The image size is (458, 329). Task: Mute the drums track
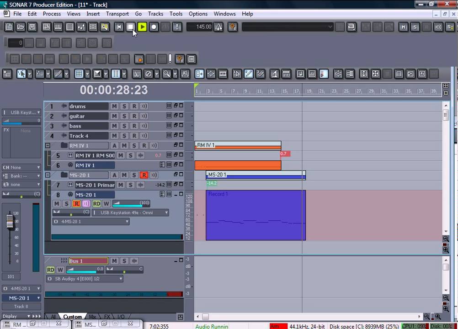pyautogui.click(x=114, y=106)
